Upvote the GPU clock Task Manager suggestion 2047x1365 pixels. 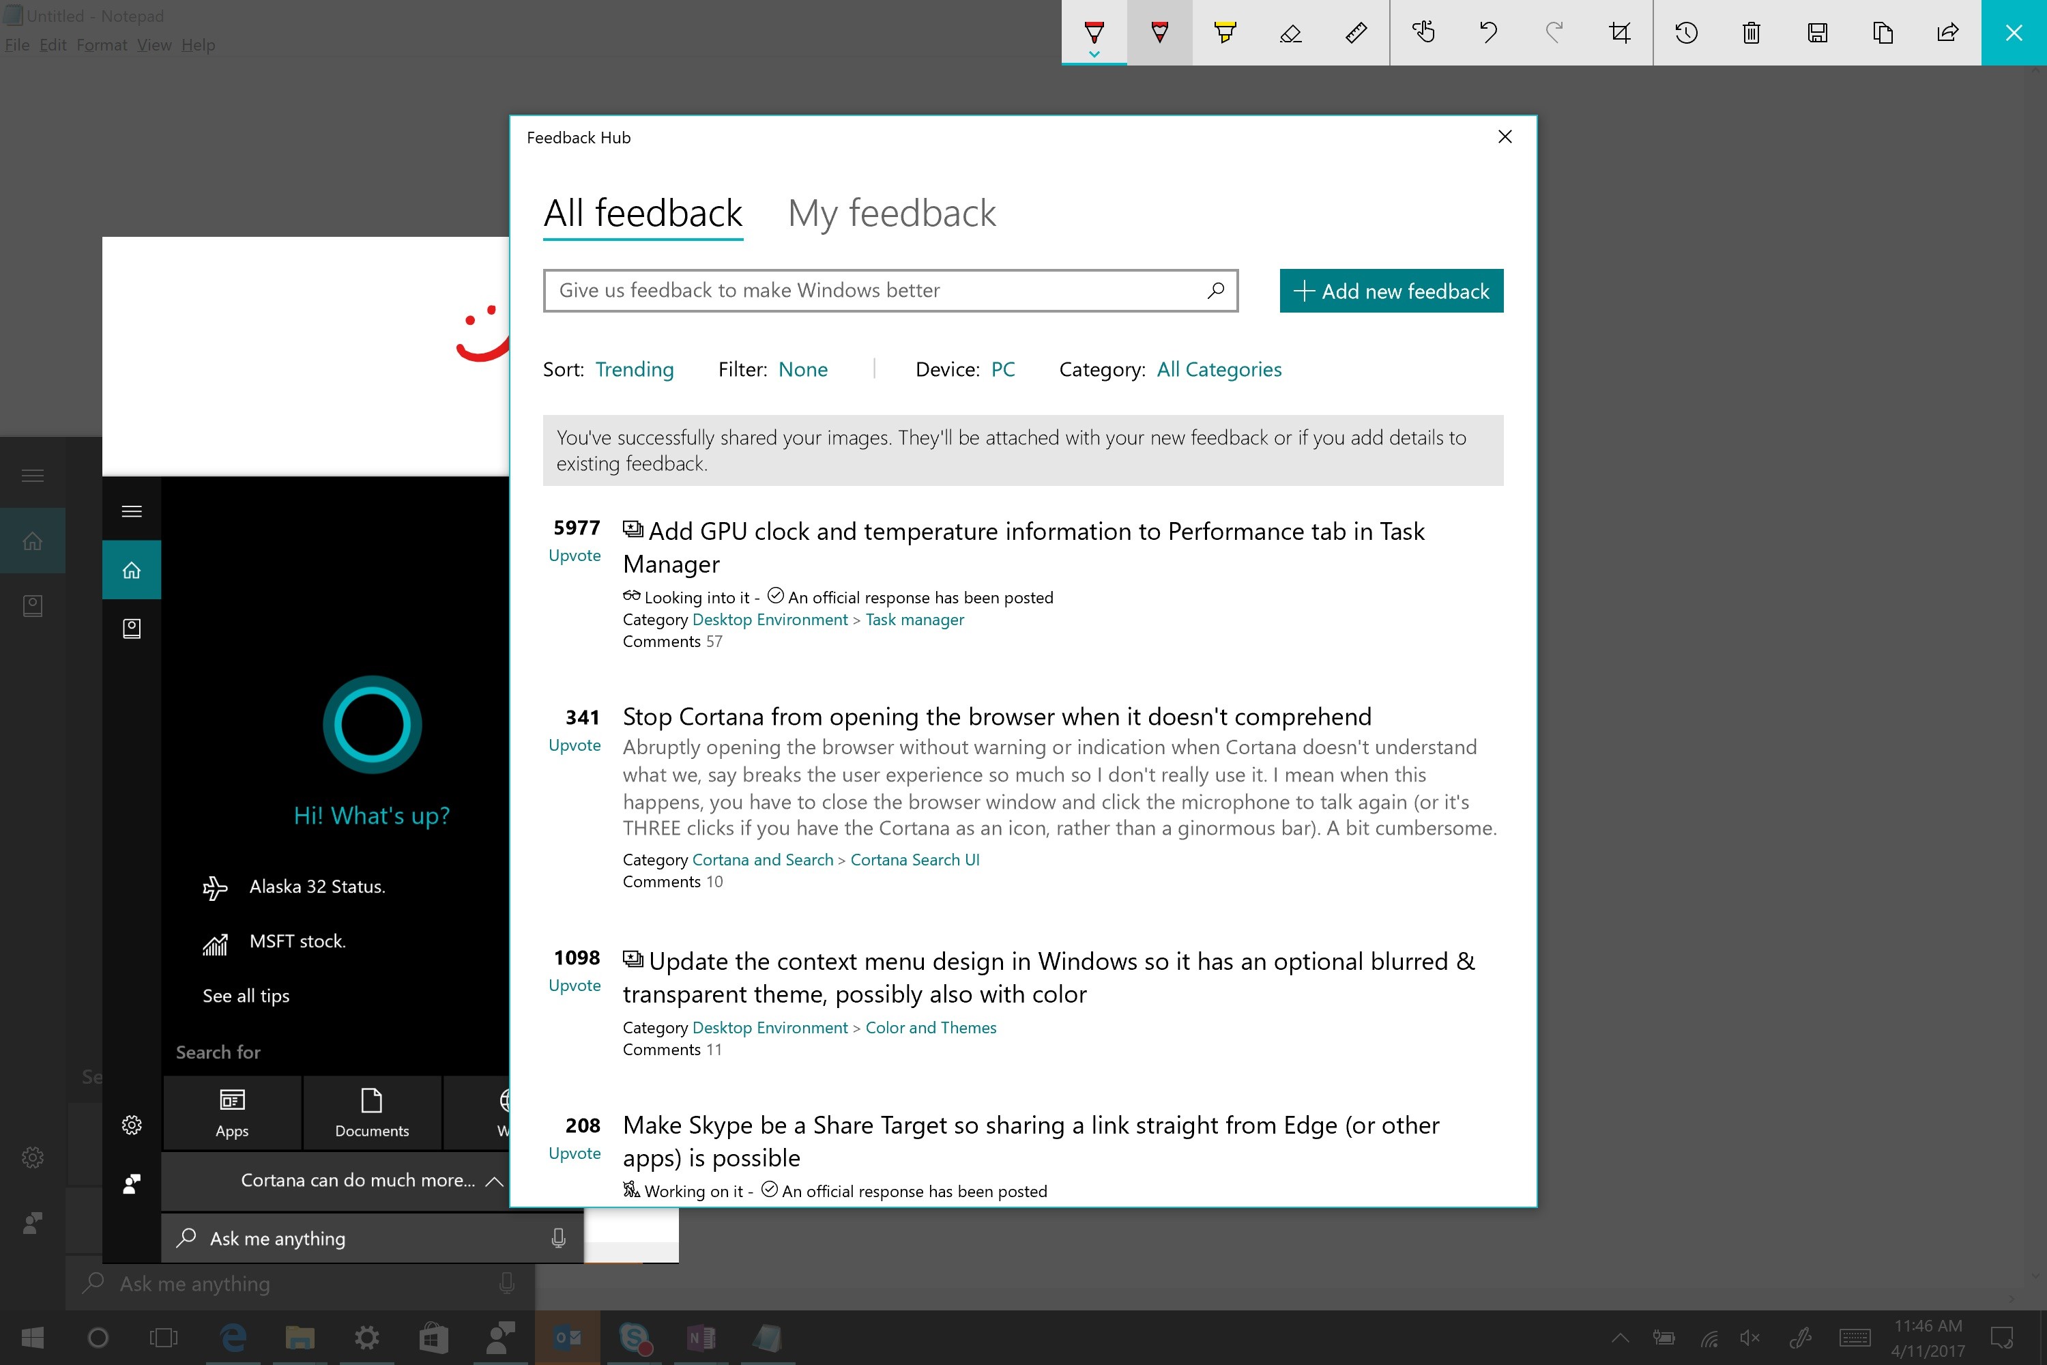click(575, 554)
